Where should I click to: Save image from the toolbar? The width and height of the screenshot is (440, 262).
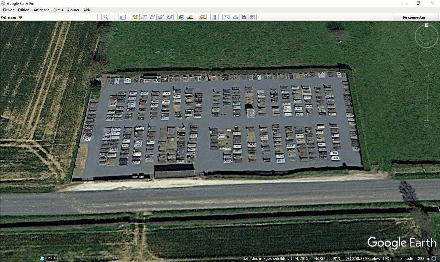click(x=244, y=17)
